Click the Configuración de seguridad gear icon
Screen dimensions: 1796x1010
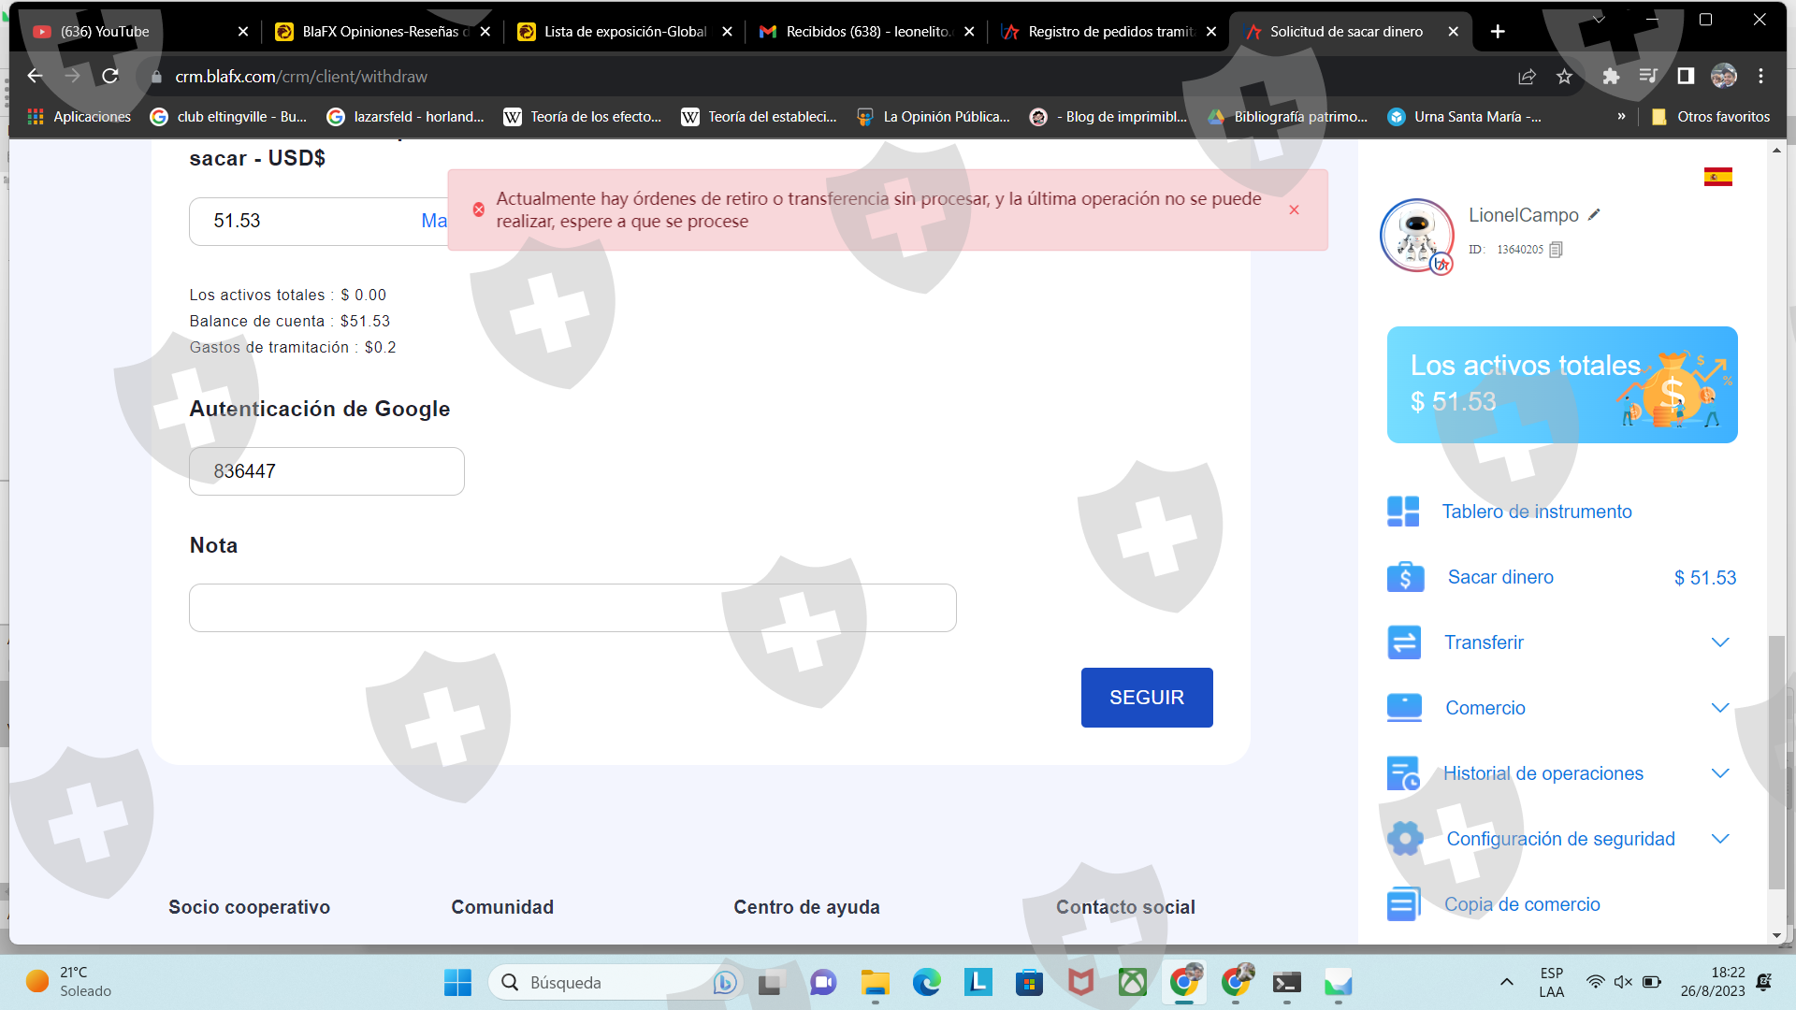[x=1404, y=839]
